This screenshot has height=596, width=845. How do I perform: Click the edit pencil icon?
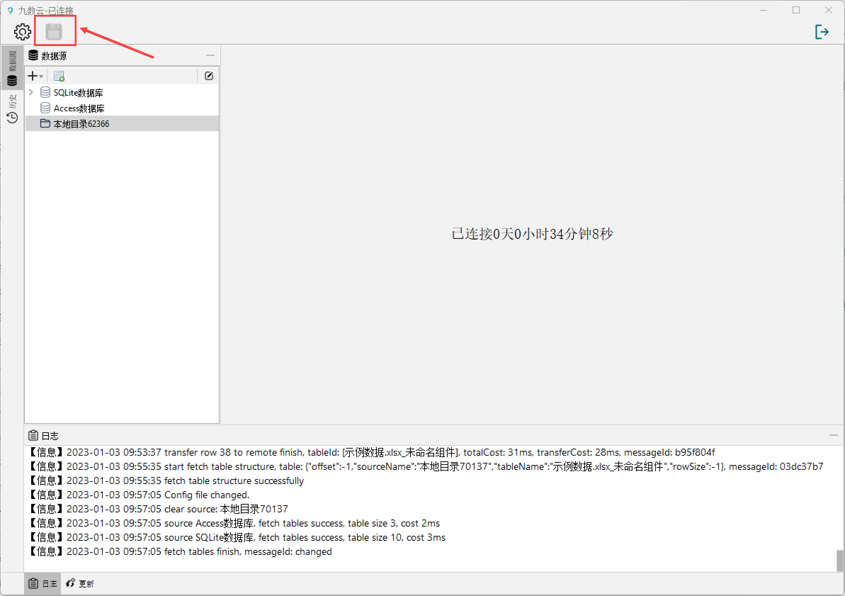(x=209, y=76)
